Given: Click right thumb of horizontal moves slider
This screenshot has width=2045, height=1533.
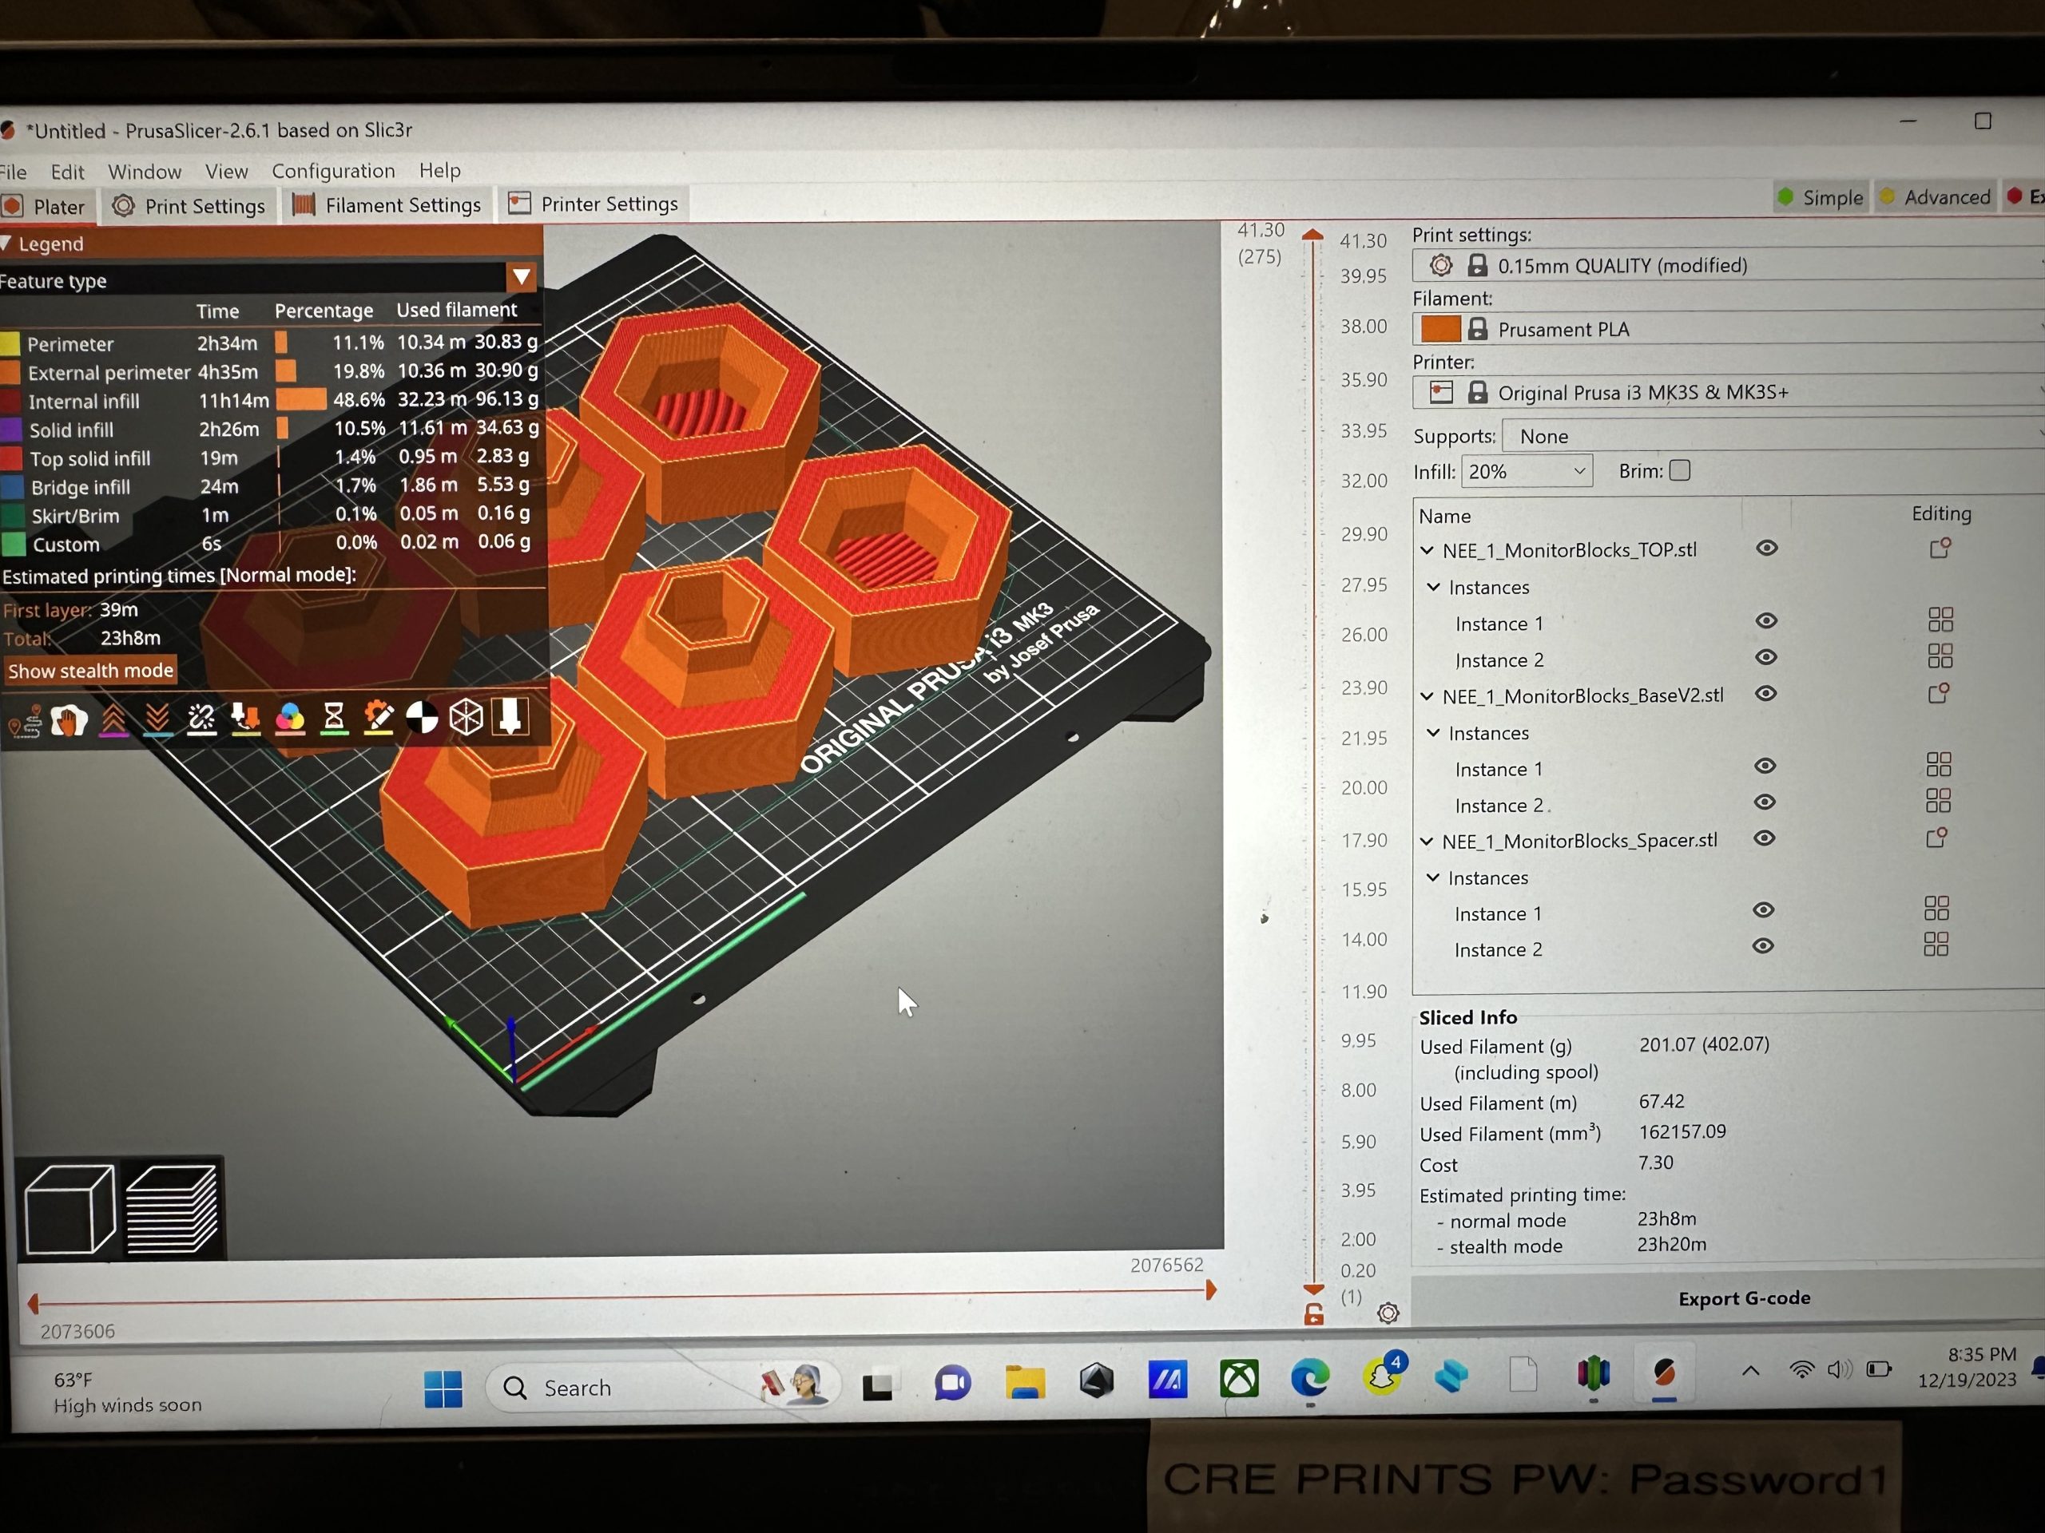Looking at the screenshot, I should pyautogui.click(x=1211, y=1290).
